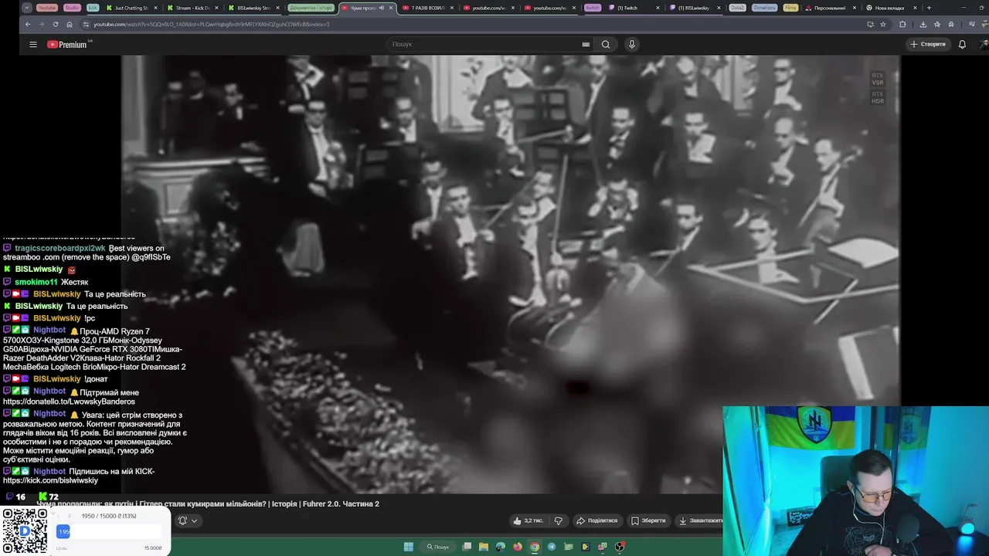Open the browser home page icon
The image size is (989, 556).
click(69, 24)
